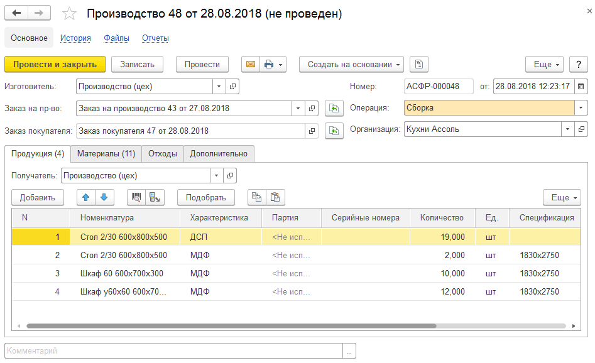
Task: Click horizontal scrollbar of table
Action: pos(231,326)
